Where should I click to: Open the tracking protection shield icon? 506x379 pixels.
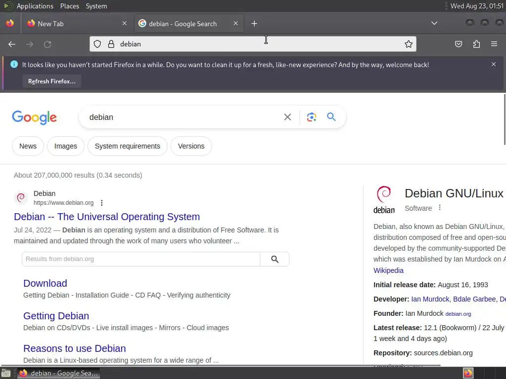(x=97, y=44)
